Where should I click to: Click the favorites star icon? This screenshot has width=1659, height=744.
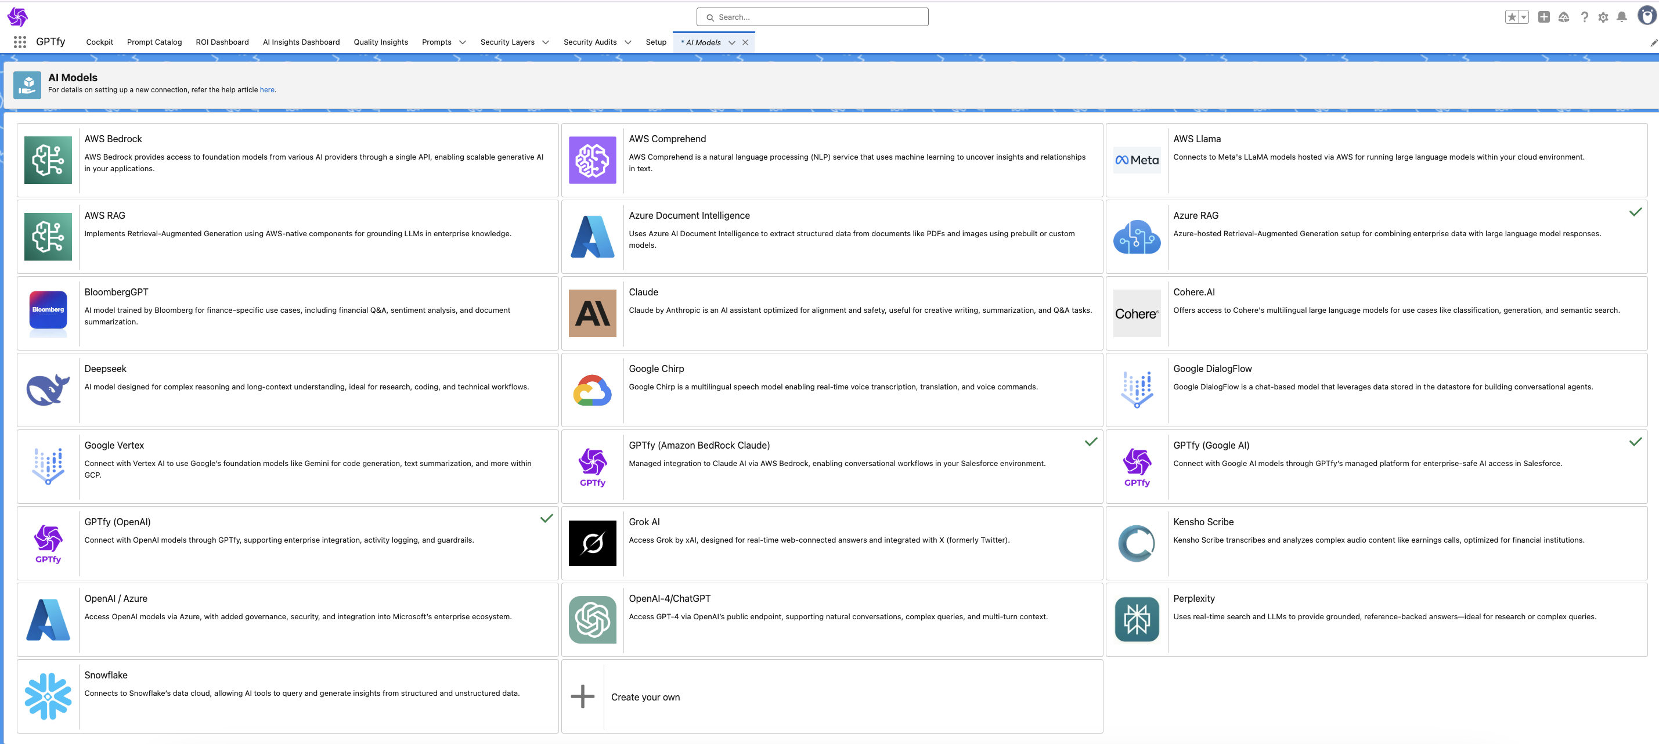click(x=1512, y=17)
